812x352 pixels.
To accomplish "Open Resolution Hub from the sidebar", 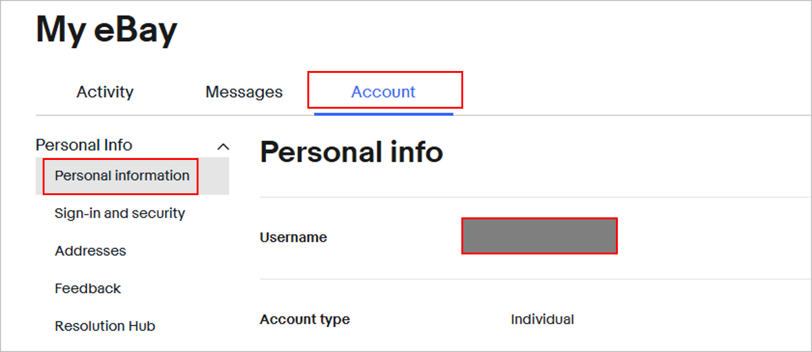I will (105, 326).
